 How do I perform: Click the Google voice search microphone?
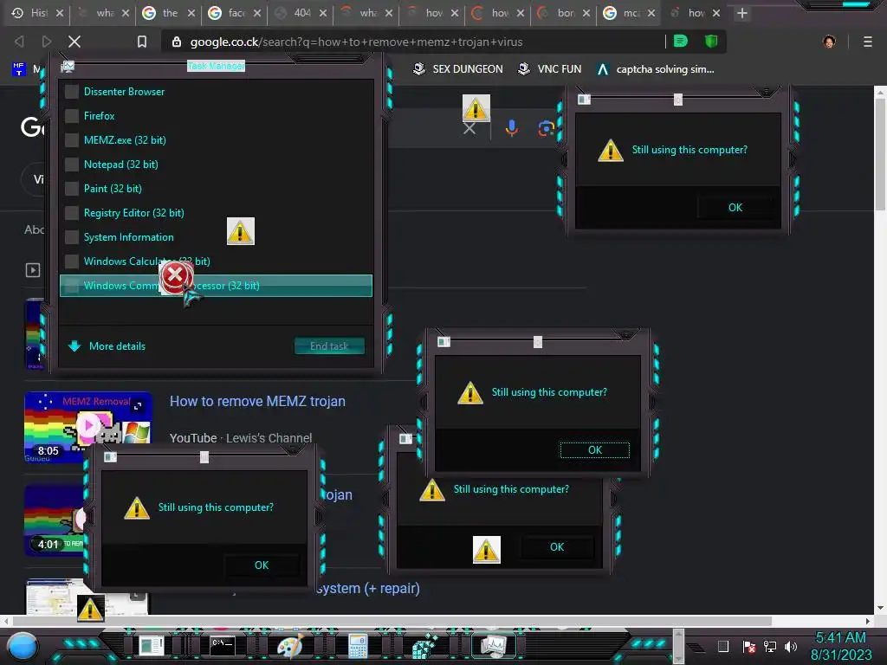(511, 128)
